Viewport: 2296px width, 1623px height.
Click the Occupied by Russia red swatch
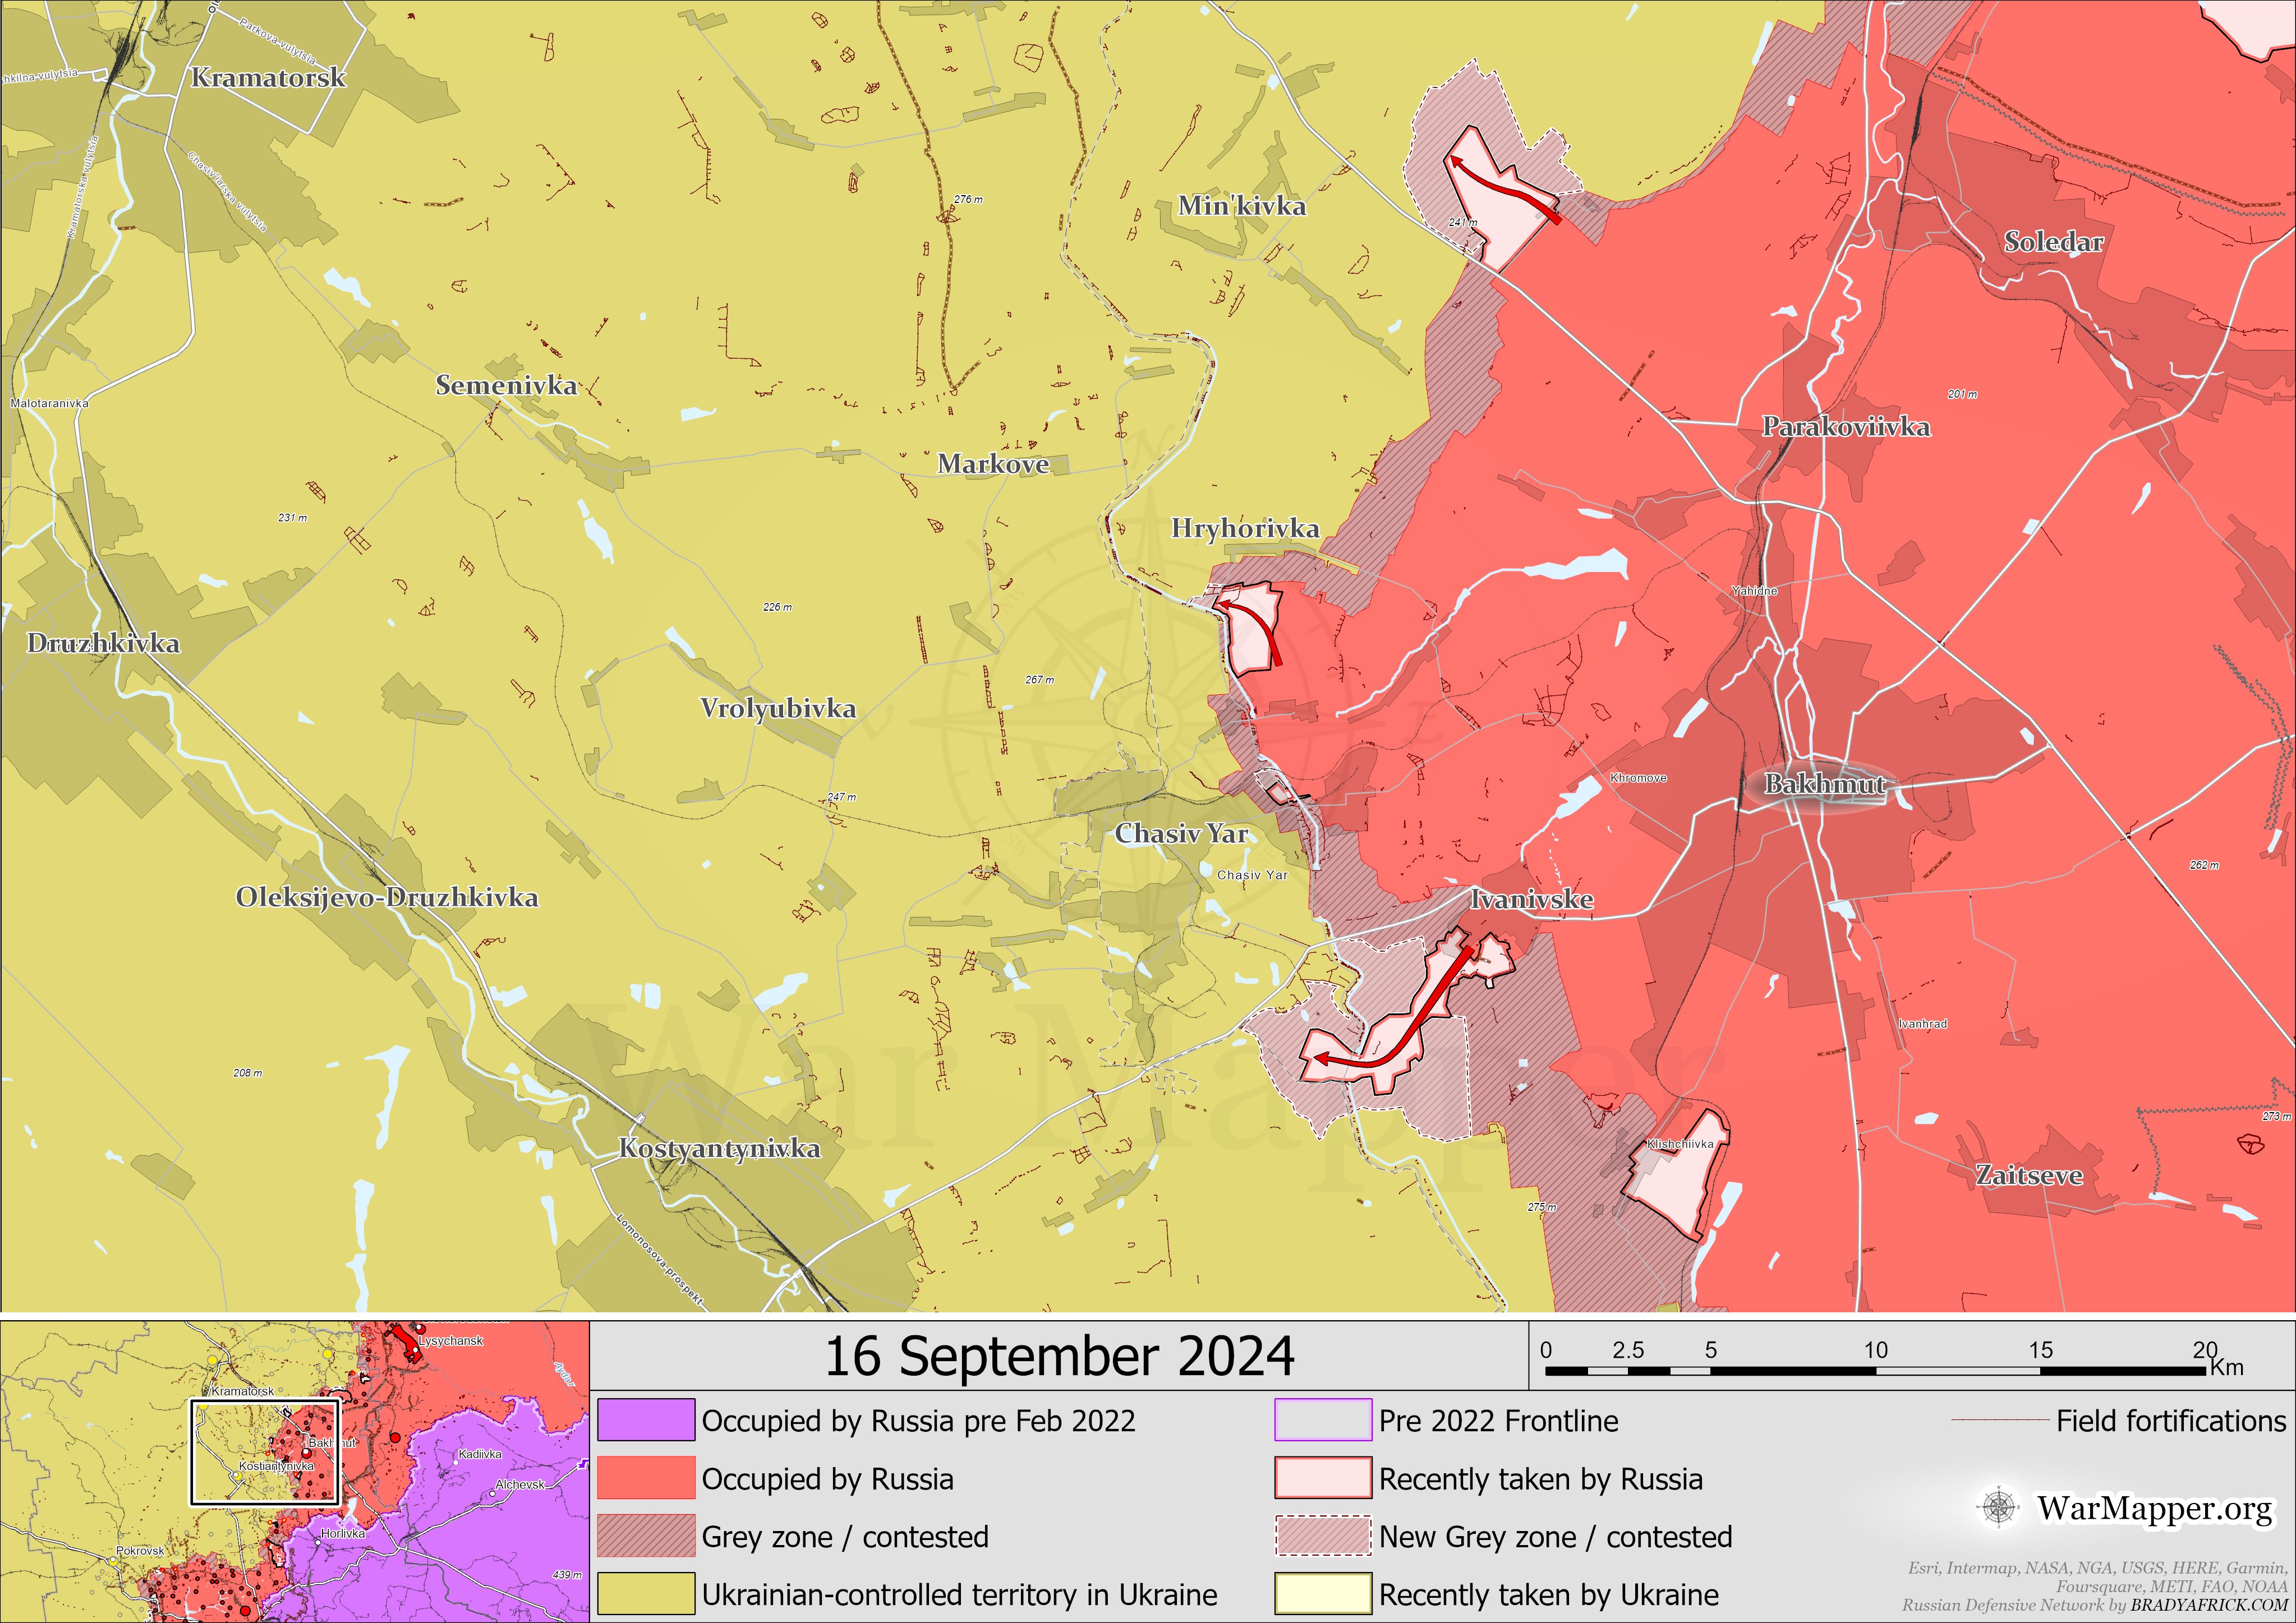tap(646, 1478)
